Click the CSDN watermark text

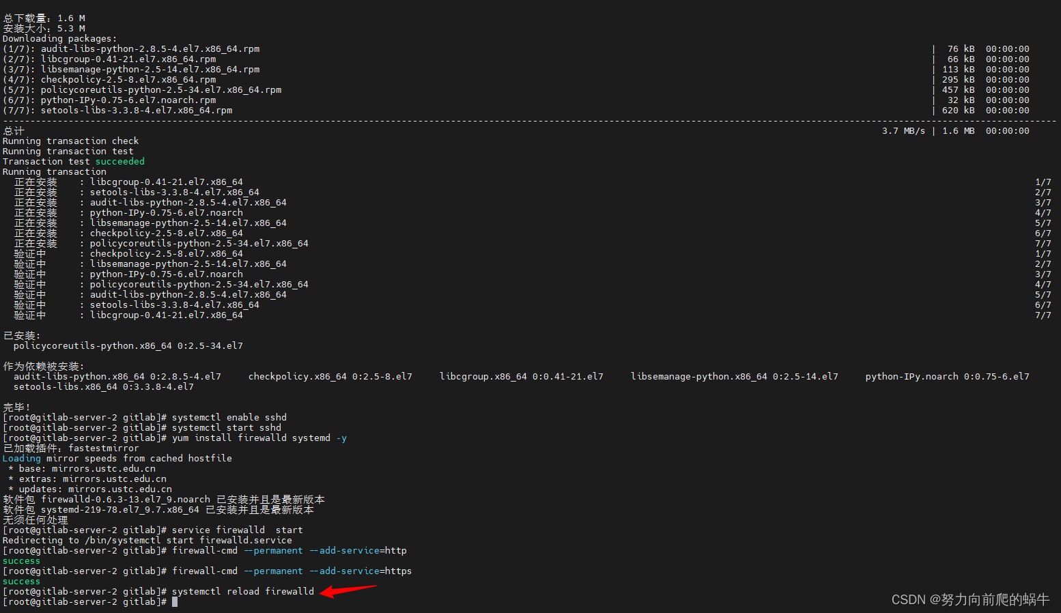coord(970,599)
